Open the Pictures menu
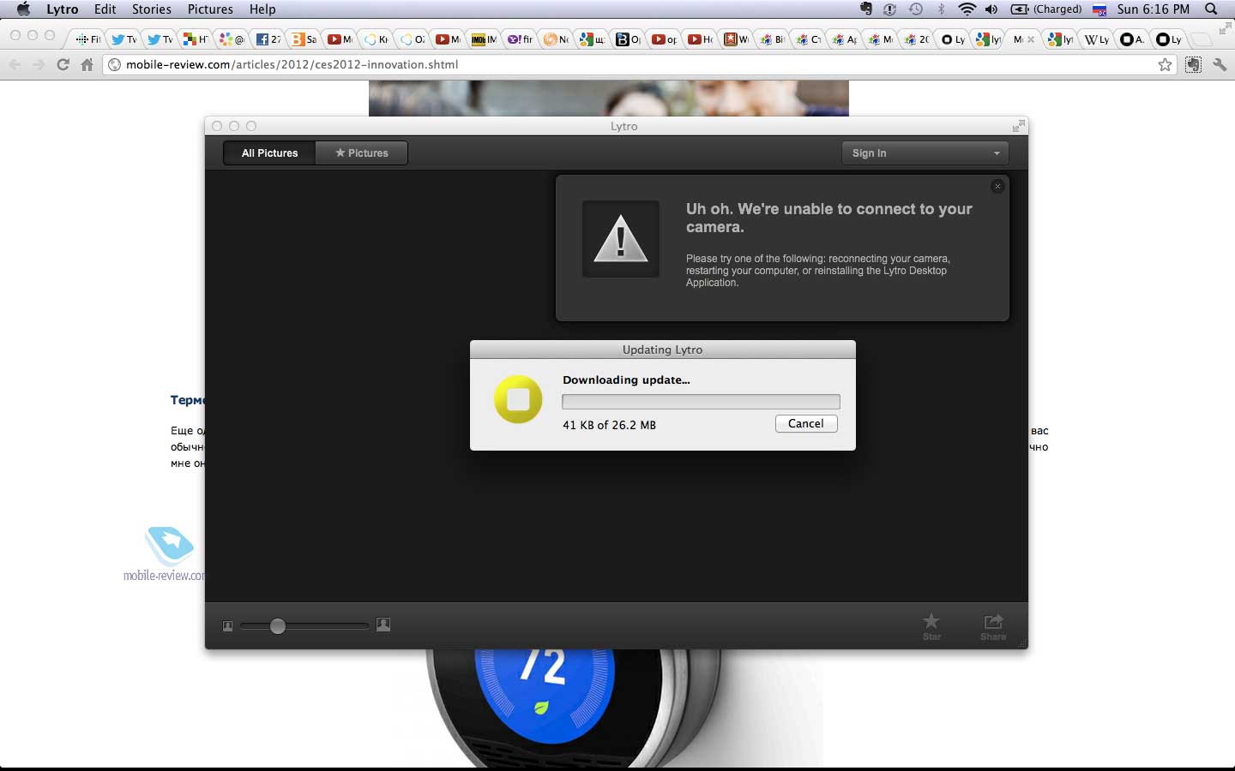 click(x=210, y=9)
